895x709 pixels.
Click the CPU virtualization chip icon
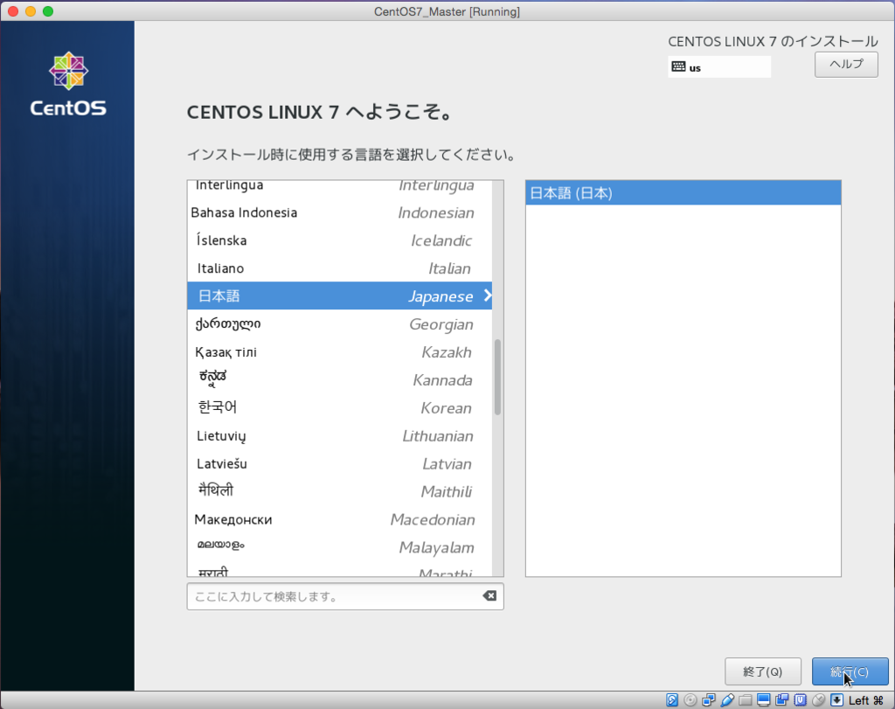pos(801,700)
